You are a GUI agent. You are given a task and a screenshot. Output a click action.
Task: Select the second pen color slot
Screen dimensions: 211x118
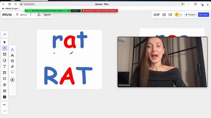(12, 85)
